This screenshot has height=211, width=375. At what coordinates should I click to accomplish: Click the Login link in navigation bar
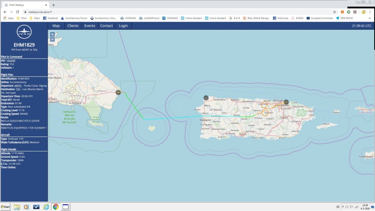point(123,26)
